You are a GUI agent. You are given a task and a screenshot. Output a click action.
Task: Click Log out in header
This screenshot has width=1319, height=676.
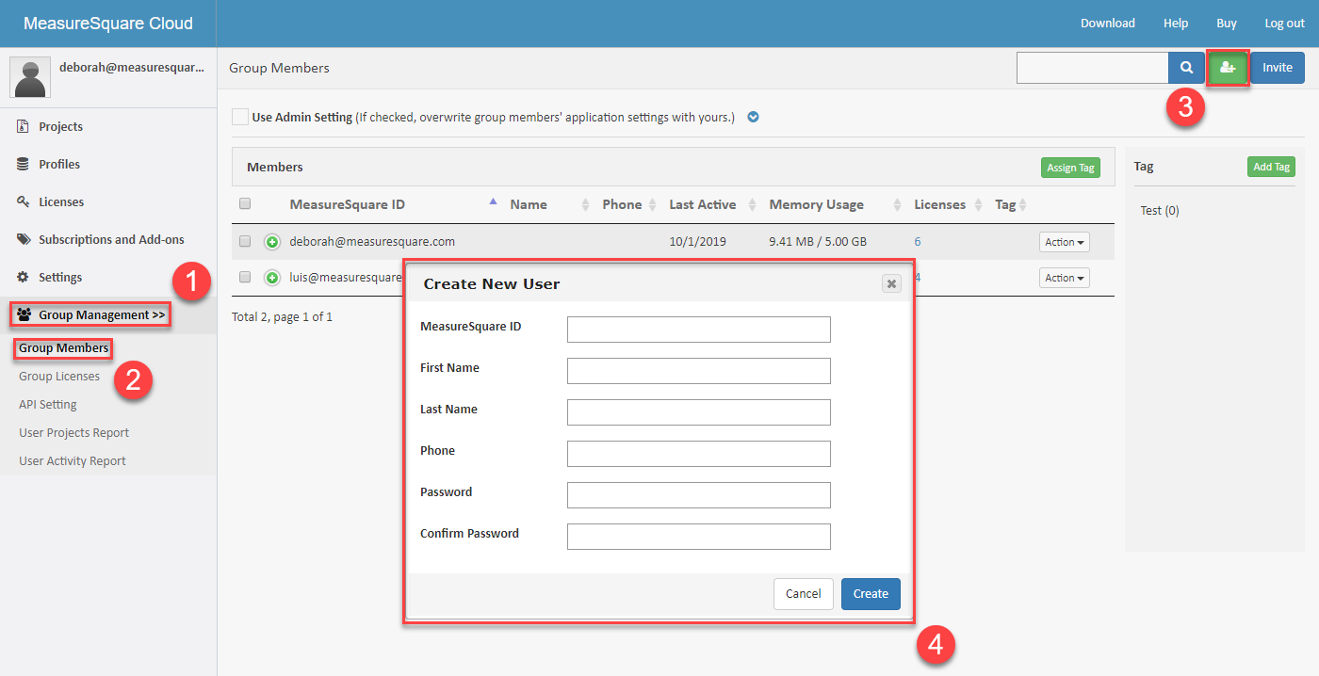pyautogui.click(x=1285, y=24)
